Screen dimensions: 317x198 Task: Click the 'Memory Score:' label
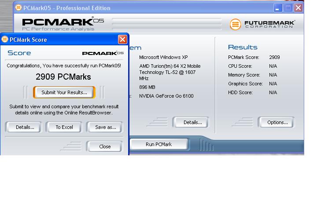pos(244,75)
